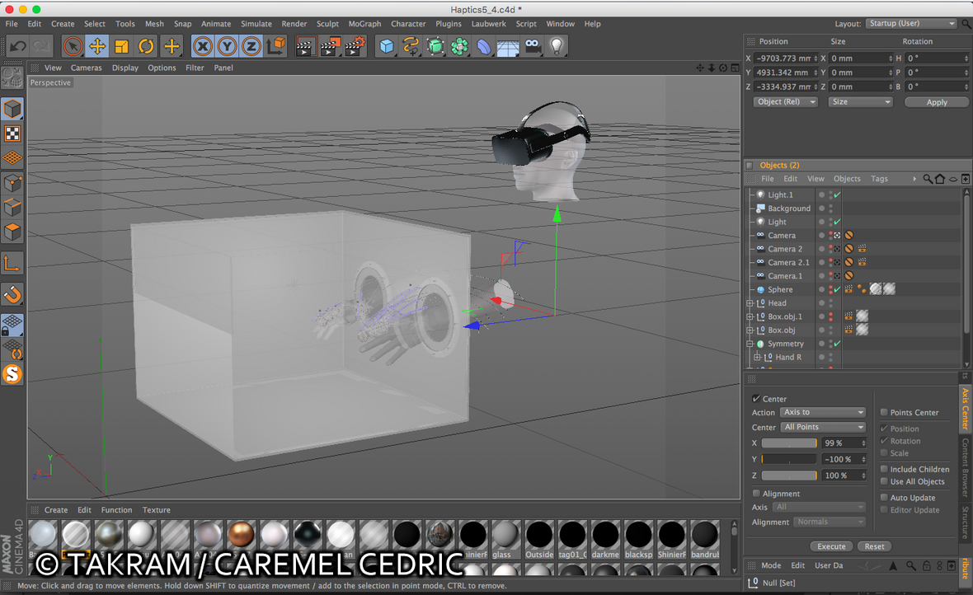This screenshot has height=595, width=973.
Task: Click the Undo arrow icon
Action: pos(17,46)
